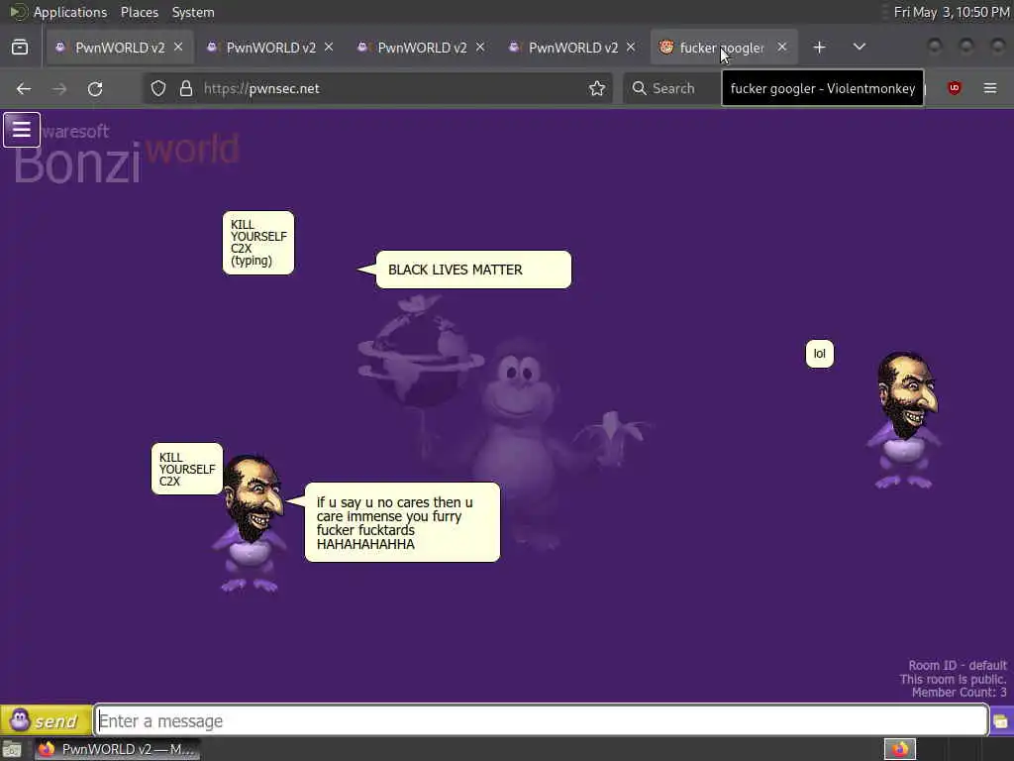Focus the Enter a message field

click(x=542, y=720)
